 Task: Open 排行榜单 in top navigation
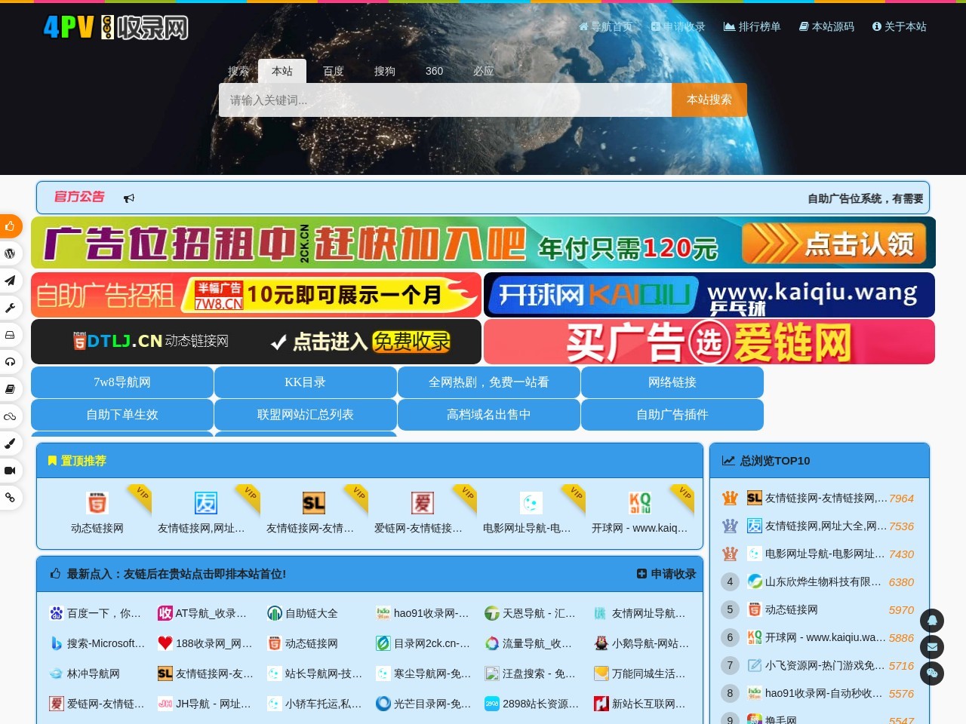(x=752, y=26)
